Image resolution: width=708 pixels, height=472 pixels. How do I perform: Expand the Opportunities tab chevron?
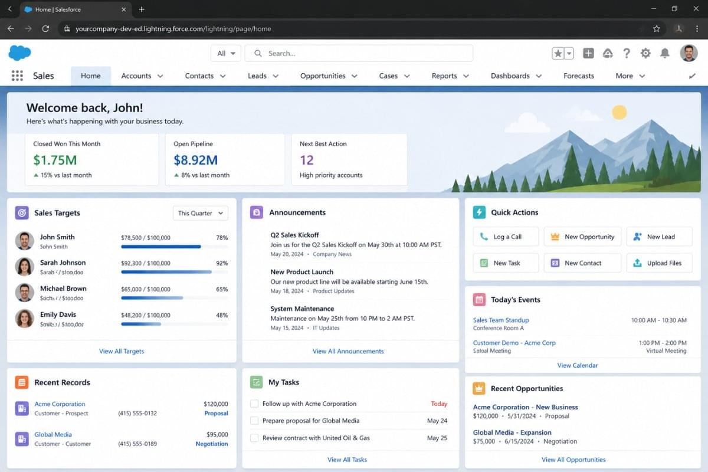[x=355, y=76]
